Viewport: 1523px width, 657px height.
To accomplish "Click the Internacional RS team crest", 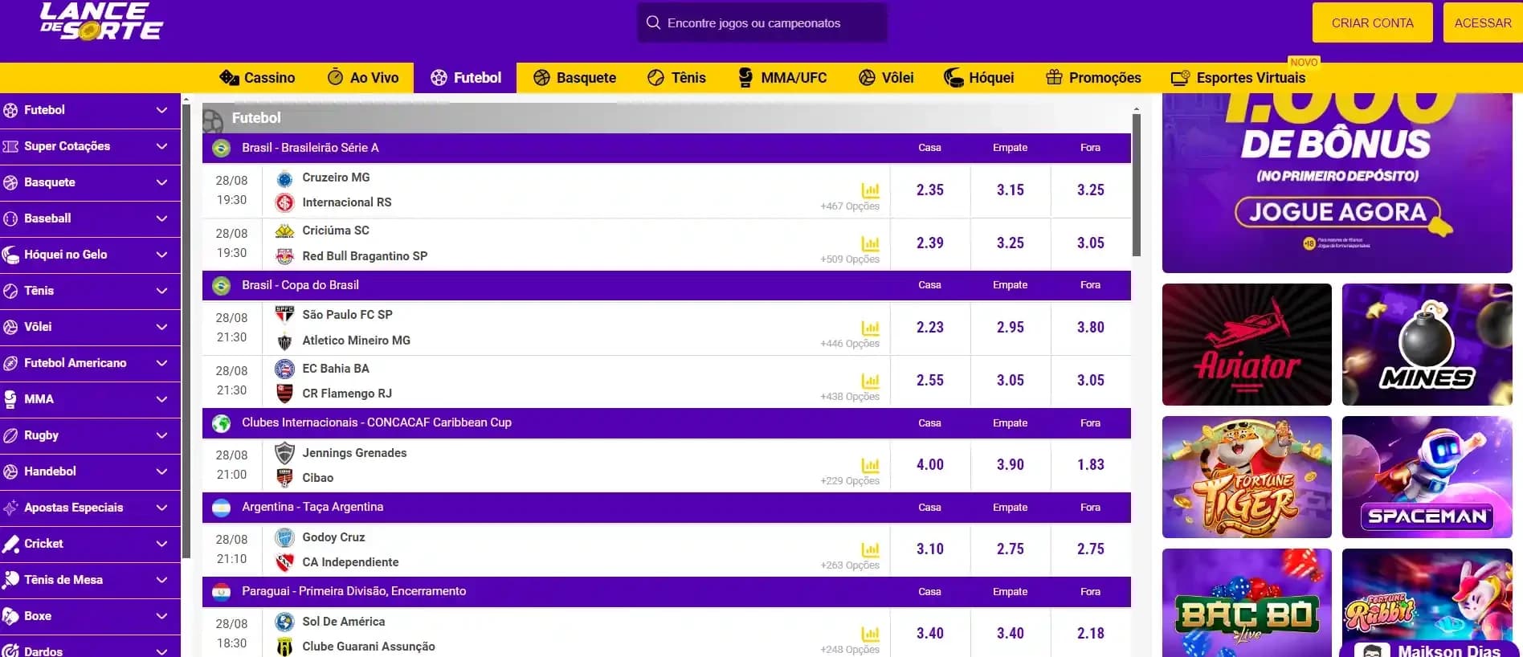I will (x=284, y=202).
